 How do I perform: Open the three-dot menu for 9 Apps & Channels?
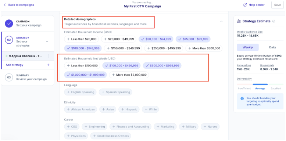(49, 56)
